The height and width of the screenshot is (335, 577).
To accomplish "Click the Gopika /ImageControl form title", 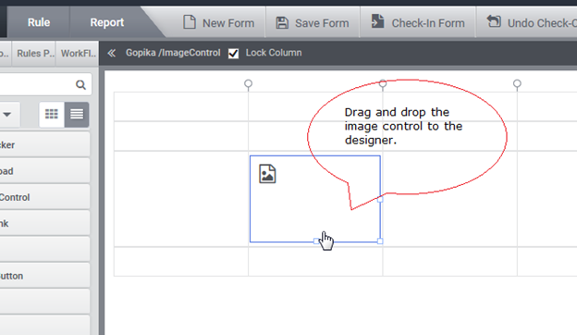I will (x=173, y=53).
